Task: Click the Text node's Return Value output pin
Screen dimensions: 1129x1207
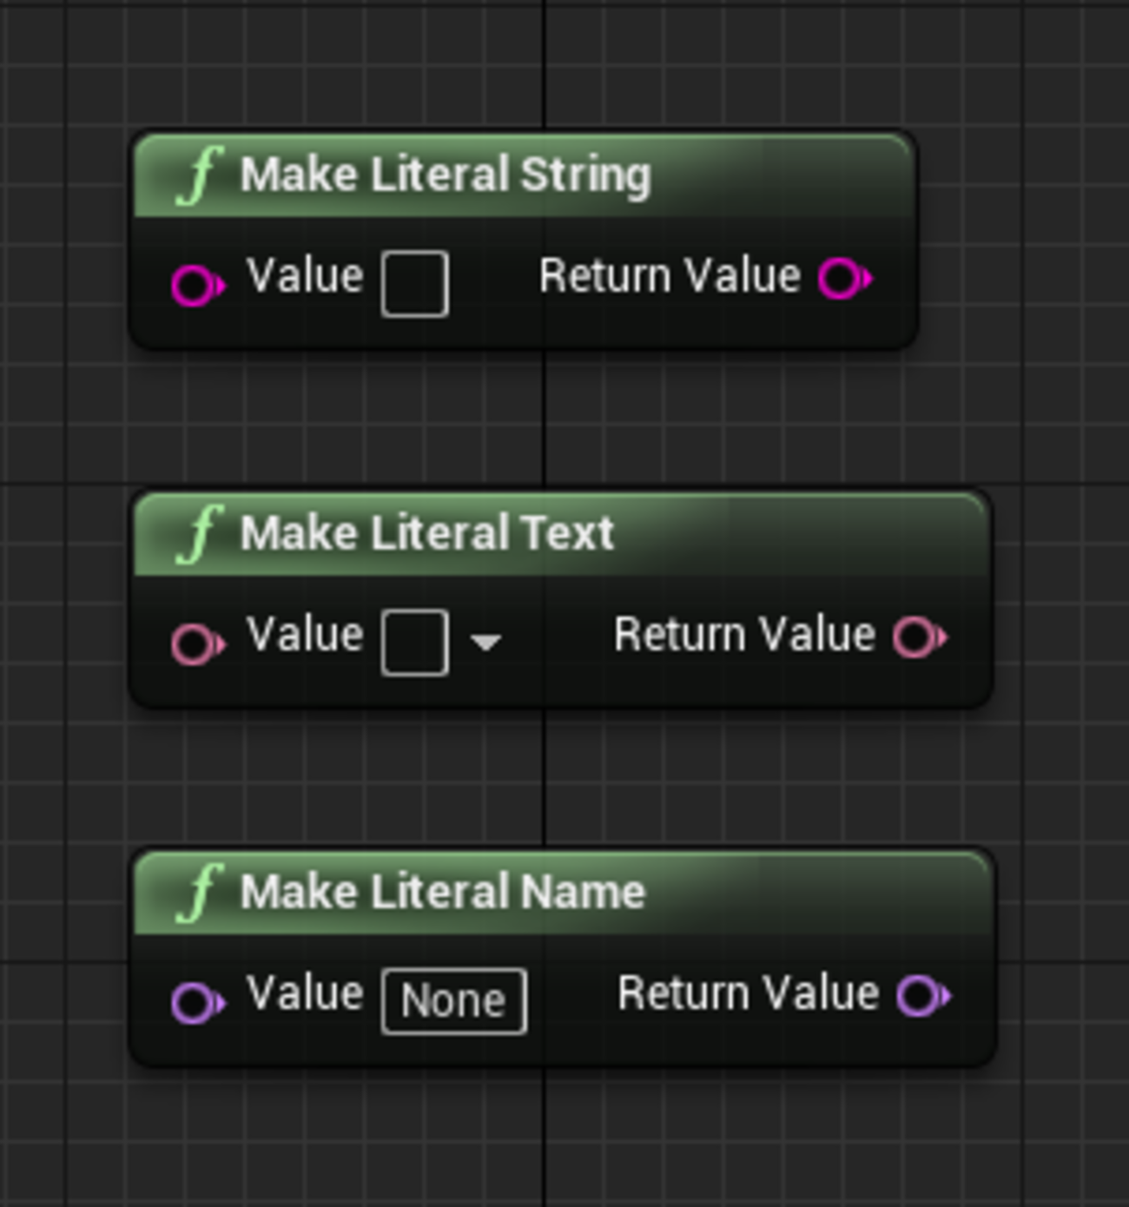Action: (918, 637)
